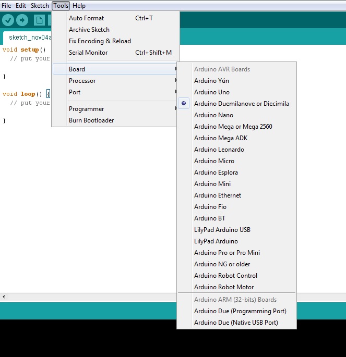Viewport: 346px width, 357px height.
Task: Select Arduino Micro board
Action: tap(236, 161)
